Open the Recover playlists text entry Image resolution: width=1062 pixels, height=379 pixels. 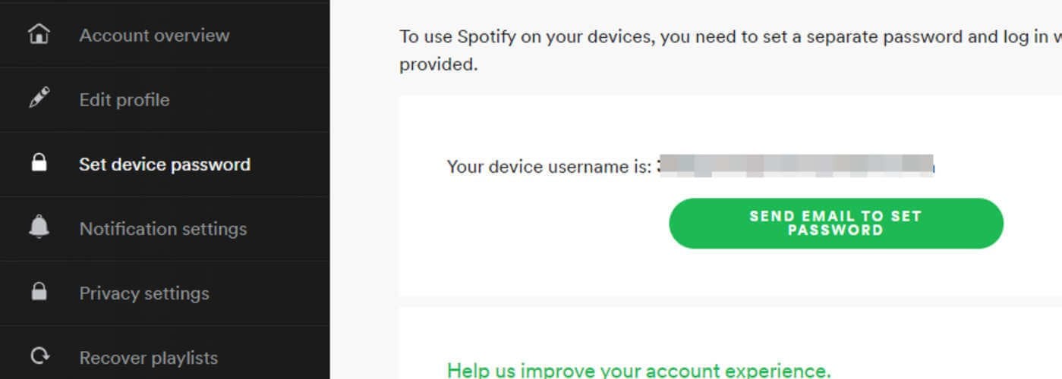tap(149, 358)
